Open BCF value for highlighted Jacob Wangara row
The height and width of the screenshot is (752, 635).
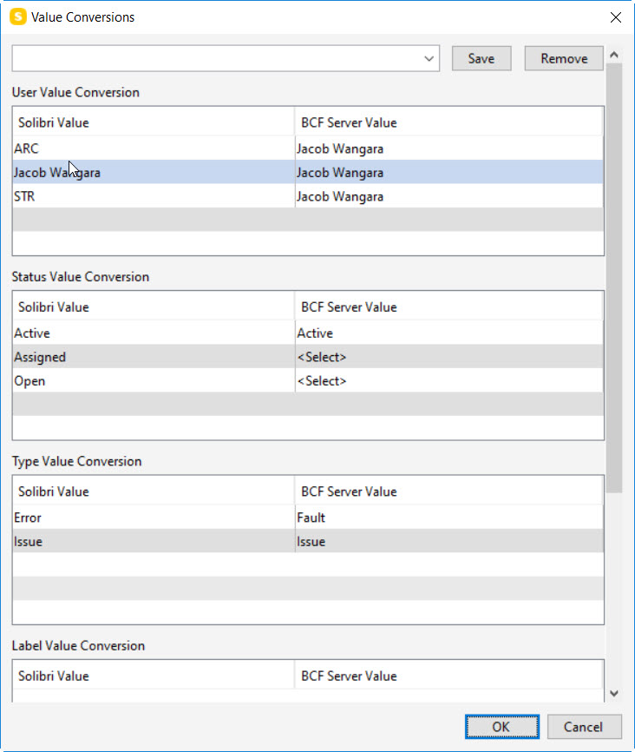pyautogui.click(x=449, y=172)
